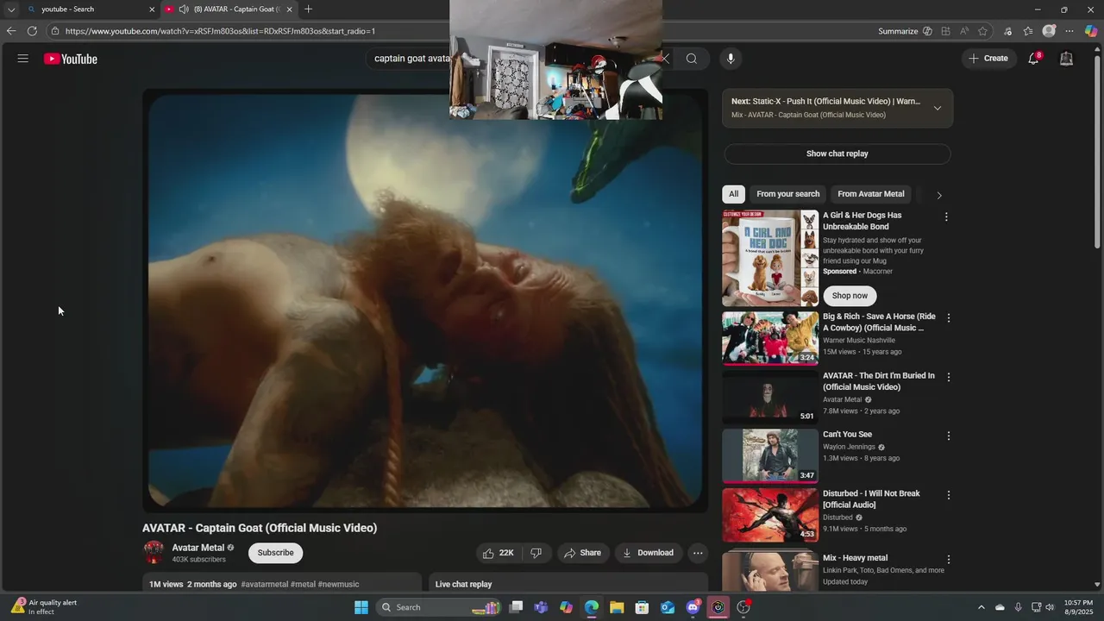Image resolution: width=1104 pixels, height=621 pixels.
Task: Show hidden system tray icons chevron
Action: [981, 607]
